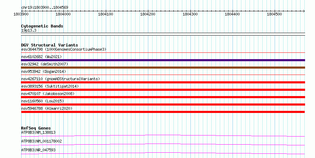Click ruler position 1804100
Screen dimensions: 315x158
coord(105,14)
